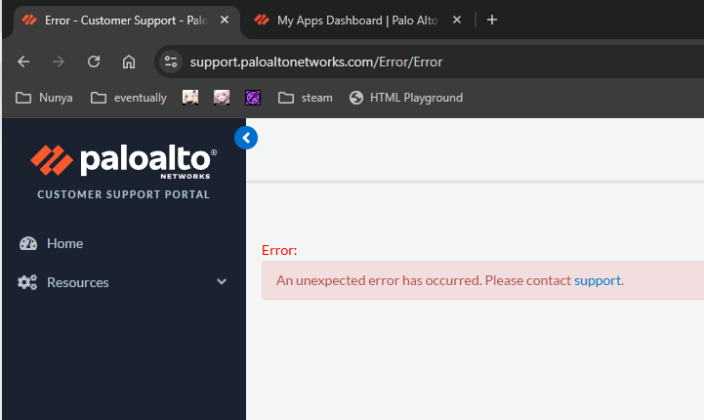Follow the support link in error message

pos(598,280)
